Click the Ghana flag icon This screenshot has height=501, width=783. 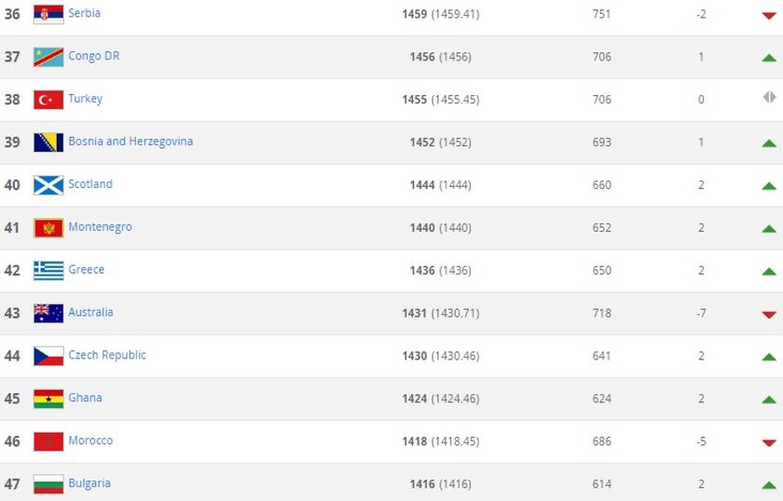pos(48,399)
